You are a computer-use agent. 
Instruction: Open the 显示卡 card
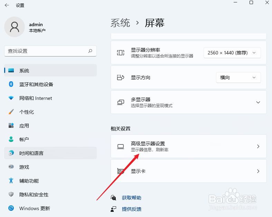189,171
